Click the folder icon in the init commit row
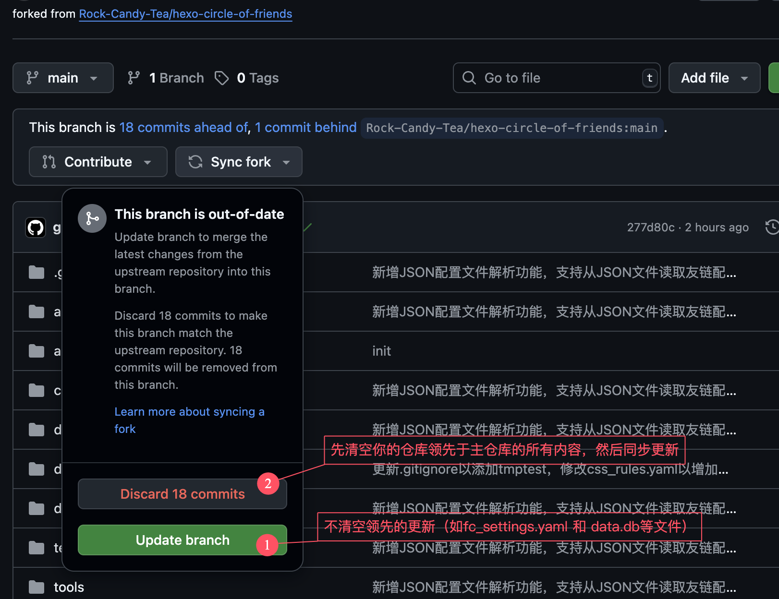779x599 pixels. 37,351
